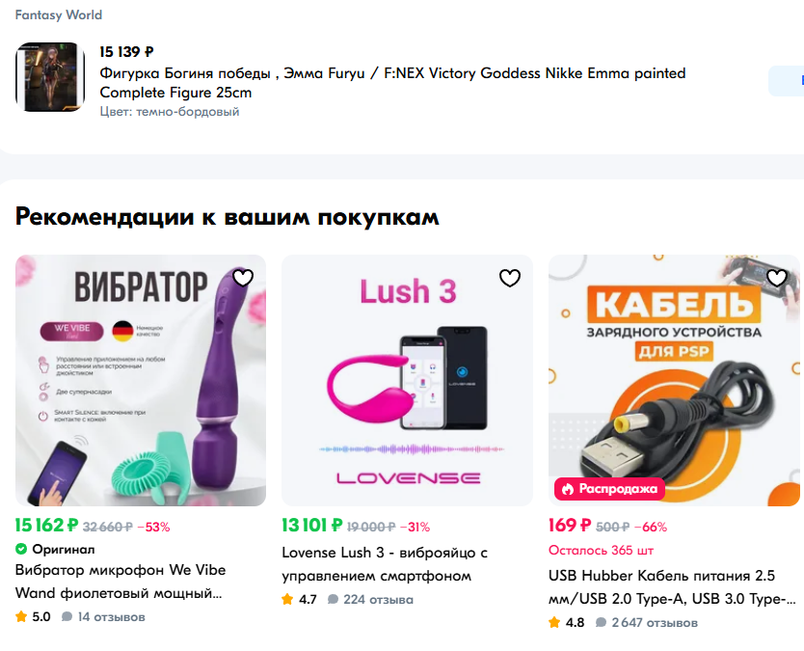Open Lovense Lush 3 product image

407,380
